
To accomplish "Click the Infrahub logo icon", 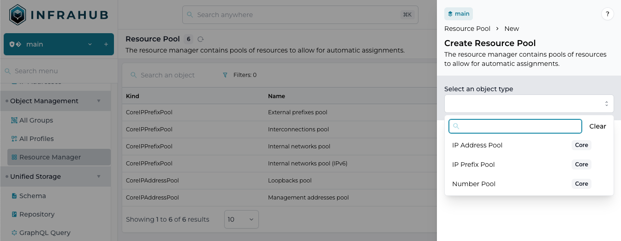I will [x=18, y=15].
